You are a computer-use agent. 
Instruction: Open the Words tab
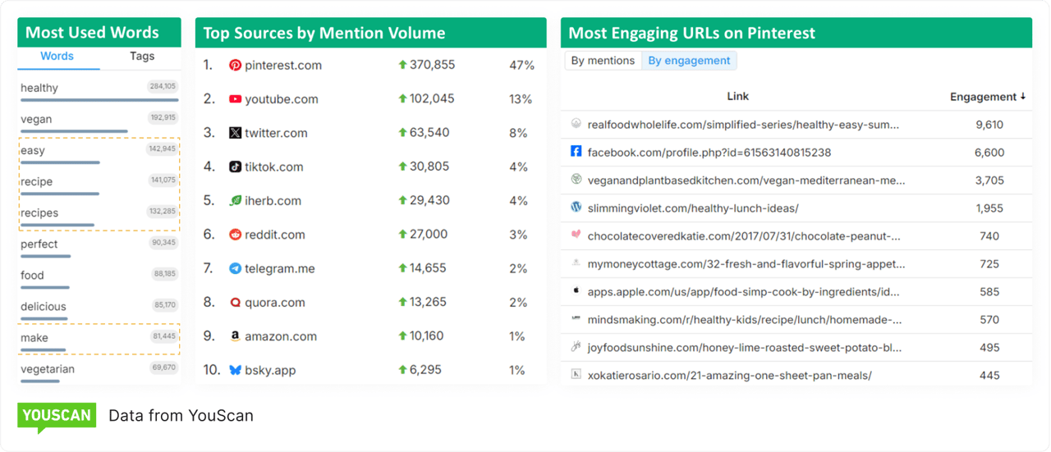(x=57, y=57)
